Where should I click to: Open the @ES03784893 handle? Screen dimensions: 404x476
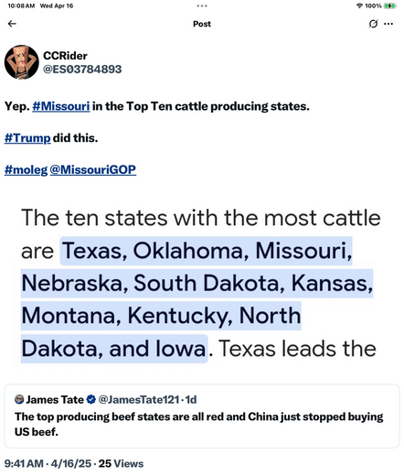click(x=82, y=70)
